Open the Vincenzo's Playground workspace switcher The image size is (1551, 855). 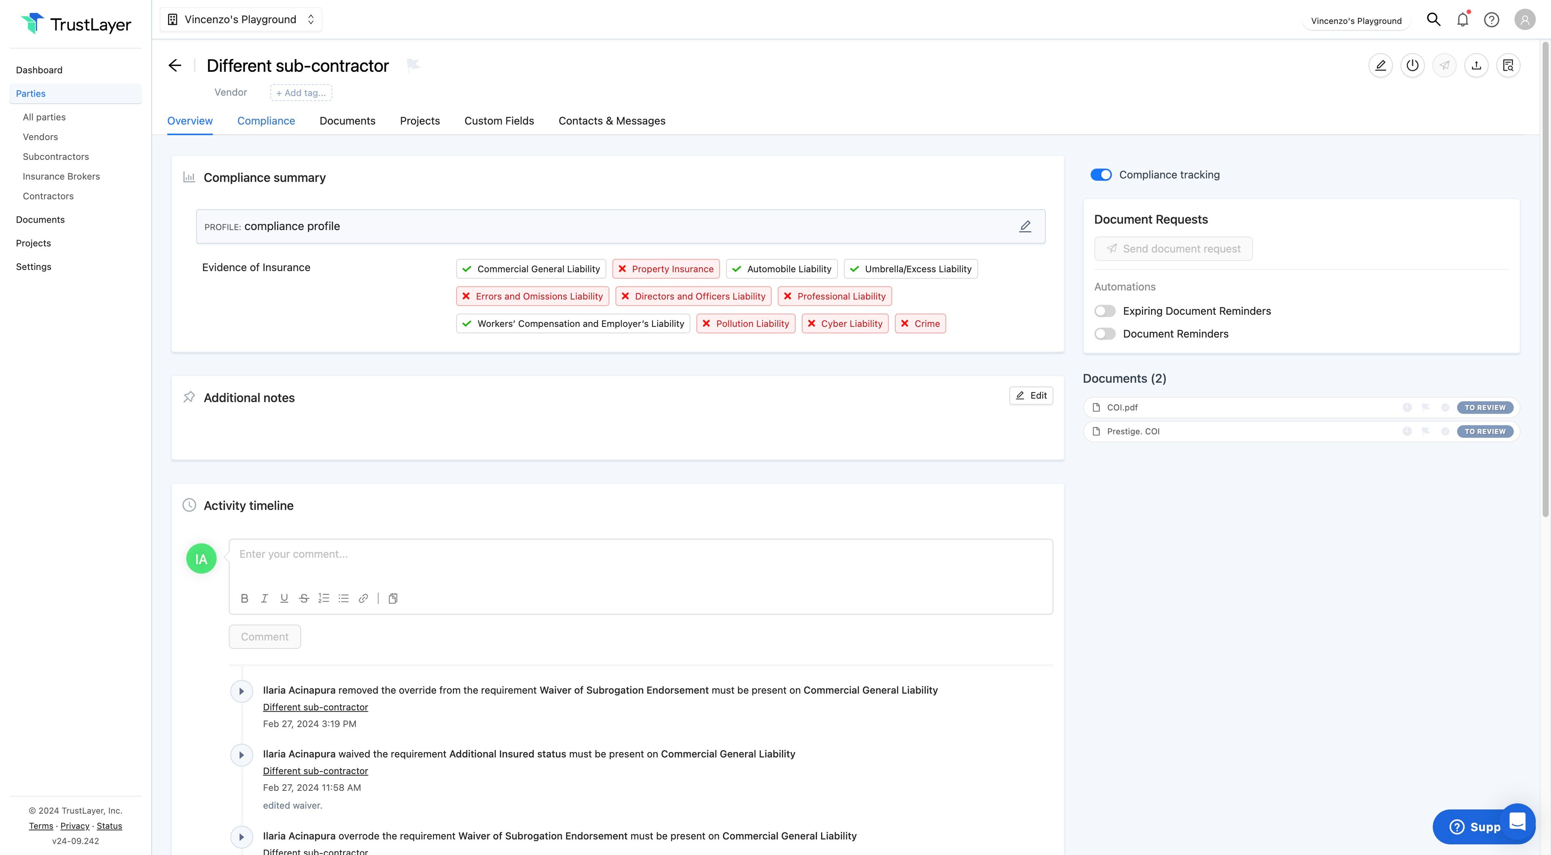point(241,19)
